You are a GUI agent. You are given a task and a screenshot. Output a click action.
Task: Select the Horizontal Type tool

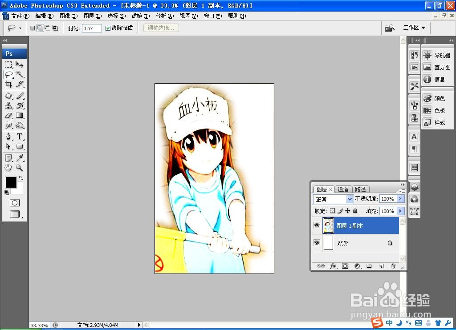pyautogui.click(x=20, y=137)
